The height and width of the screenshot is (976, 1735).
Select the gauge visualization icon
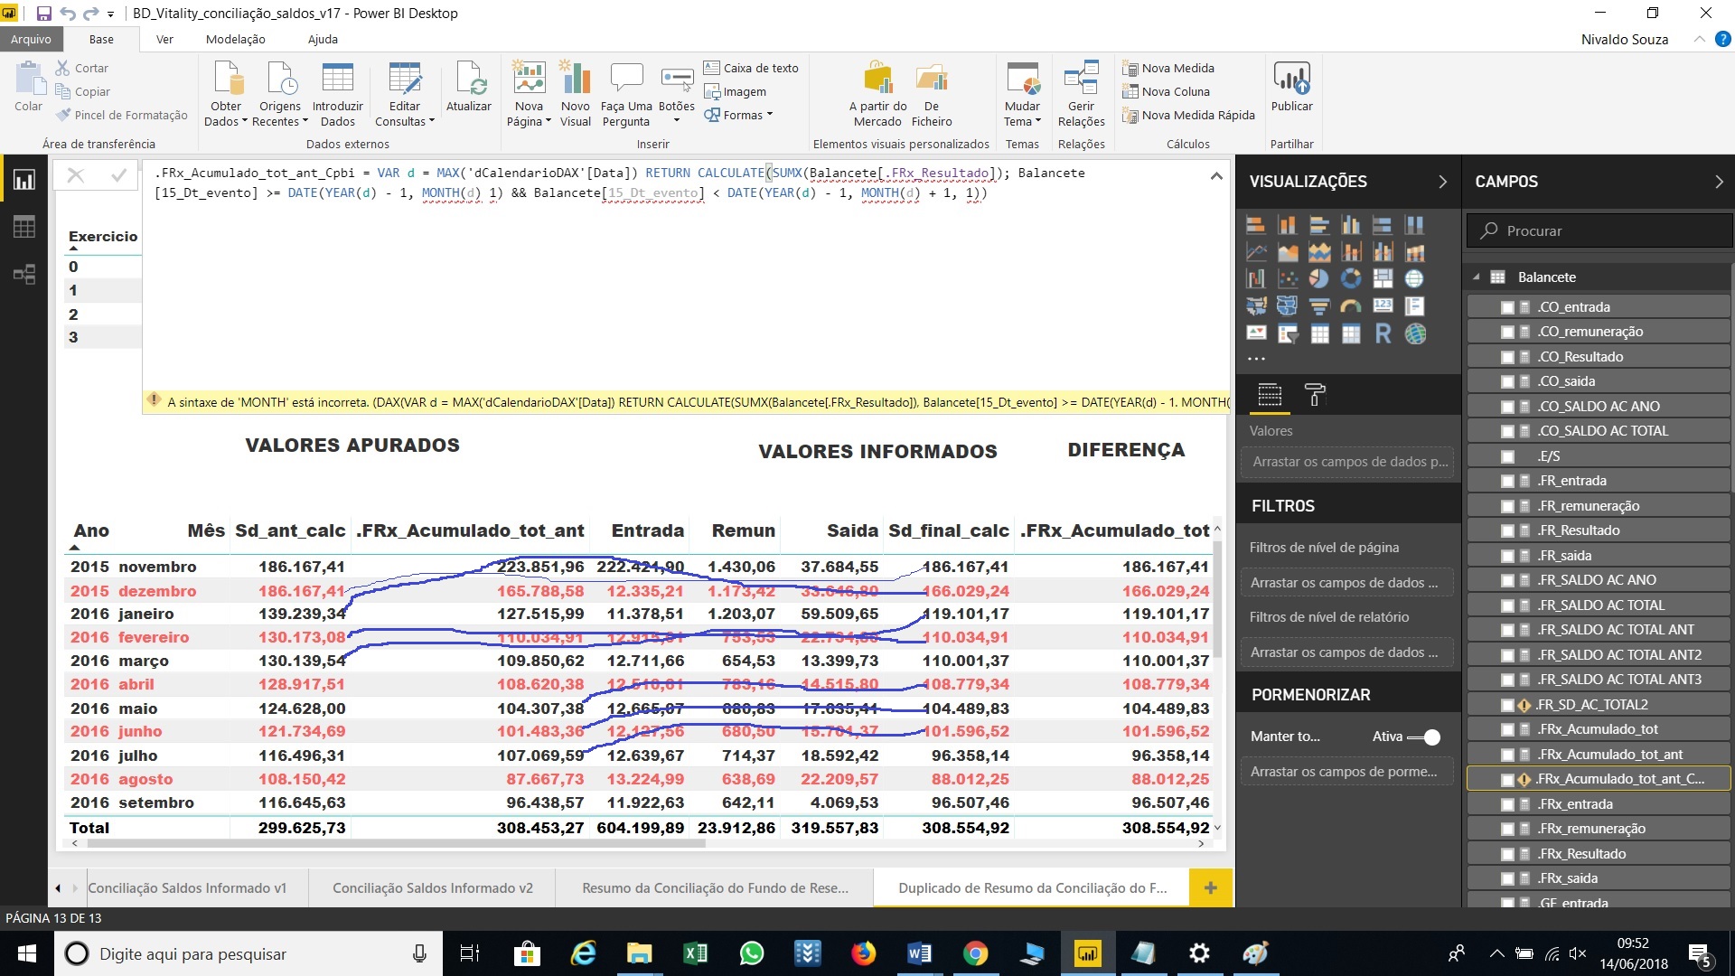1351,306
